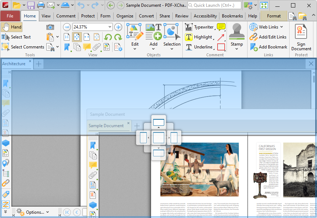This screenshot has width=317, height=218.
Task: Switch to the Protect ribbon tab
Action: 88,16
